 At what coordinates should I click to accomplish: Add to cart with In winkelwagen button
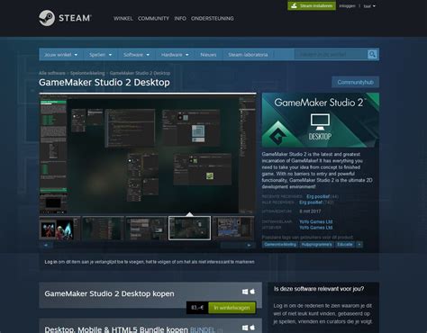(232, 308)
